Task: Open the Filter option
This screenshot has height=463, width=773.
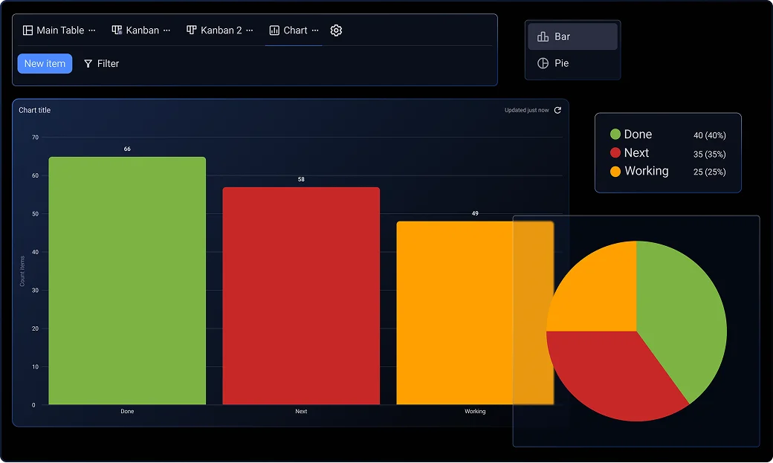Action: point(102,64)
